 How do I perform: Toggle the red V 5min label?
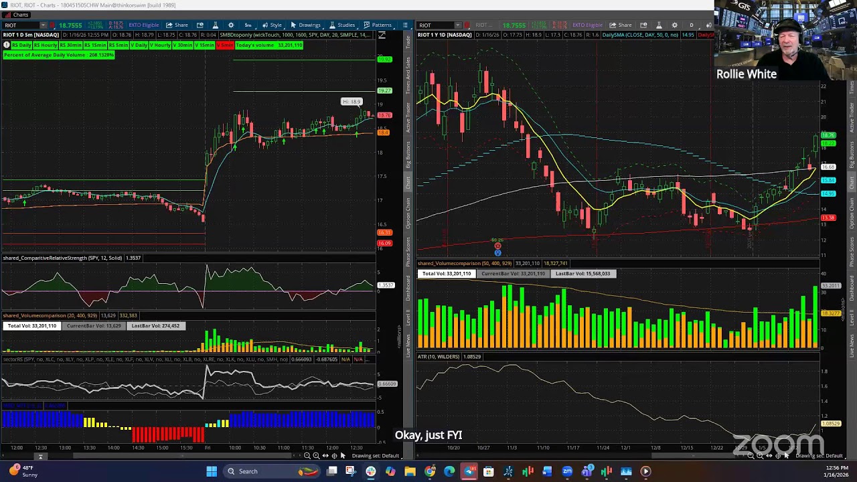point(225,45)
